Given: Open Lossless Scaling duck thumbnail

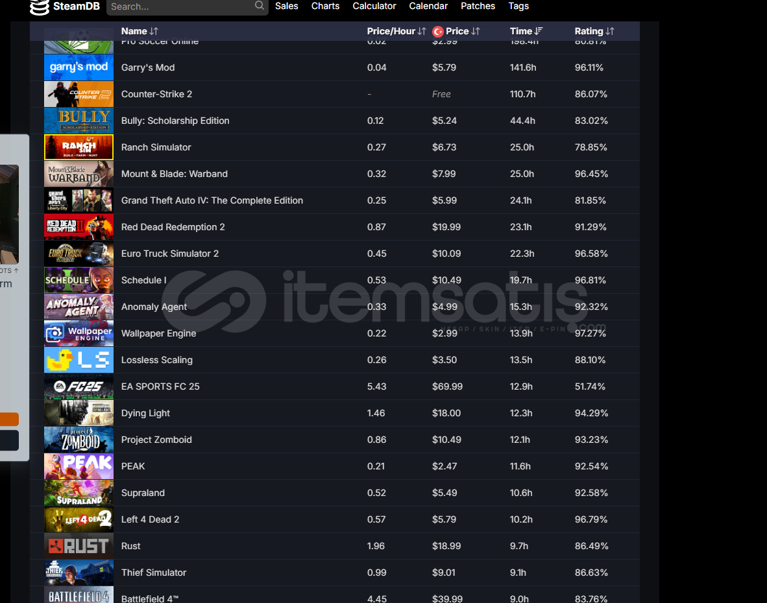Looking at the screenshot, I should pyautogui.click(x=79, y=360).
